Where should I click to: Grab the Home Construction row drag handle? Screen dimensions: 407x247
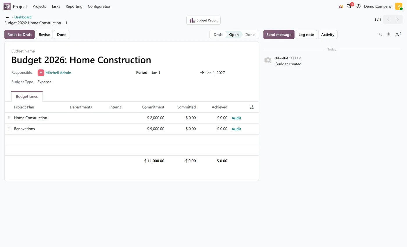(9, 118)
